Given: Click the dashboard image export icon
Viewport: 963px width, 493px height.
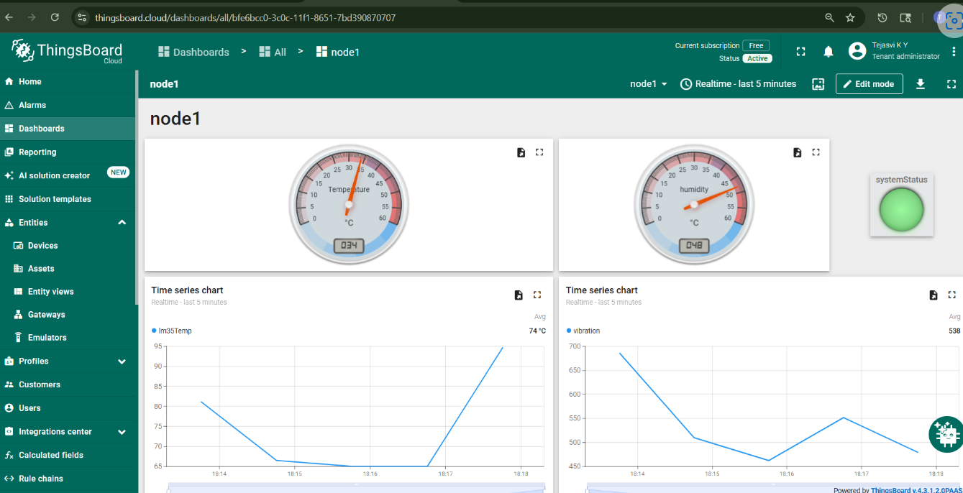Looking at the screenshot, I should click(x=818, y=84).
